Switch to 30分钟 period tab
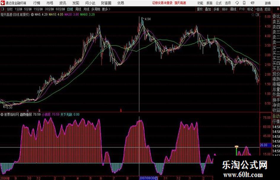The image size is (280, 180). pyautogui.click(x=49, y=9)
